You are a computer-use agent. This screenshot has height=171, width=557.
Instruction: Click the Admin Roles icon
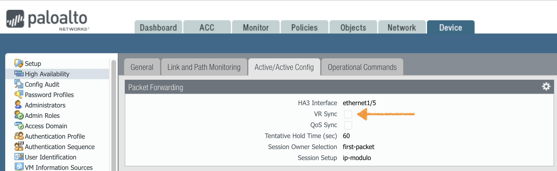pyautogui.click(x=19, y=115)
